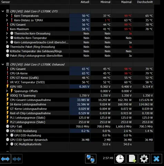The width and height of the screenshot is (164, 166).
Task: Collapse the Intel Core i7-13700K DTS group
Action: tap(3, 11)
